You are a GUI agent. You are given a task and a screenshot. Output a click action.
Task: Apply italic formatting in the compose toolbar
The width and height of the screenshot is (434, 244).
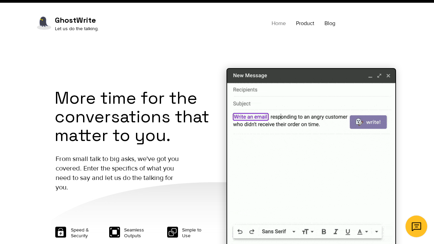(x=336, y=231)
